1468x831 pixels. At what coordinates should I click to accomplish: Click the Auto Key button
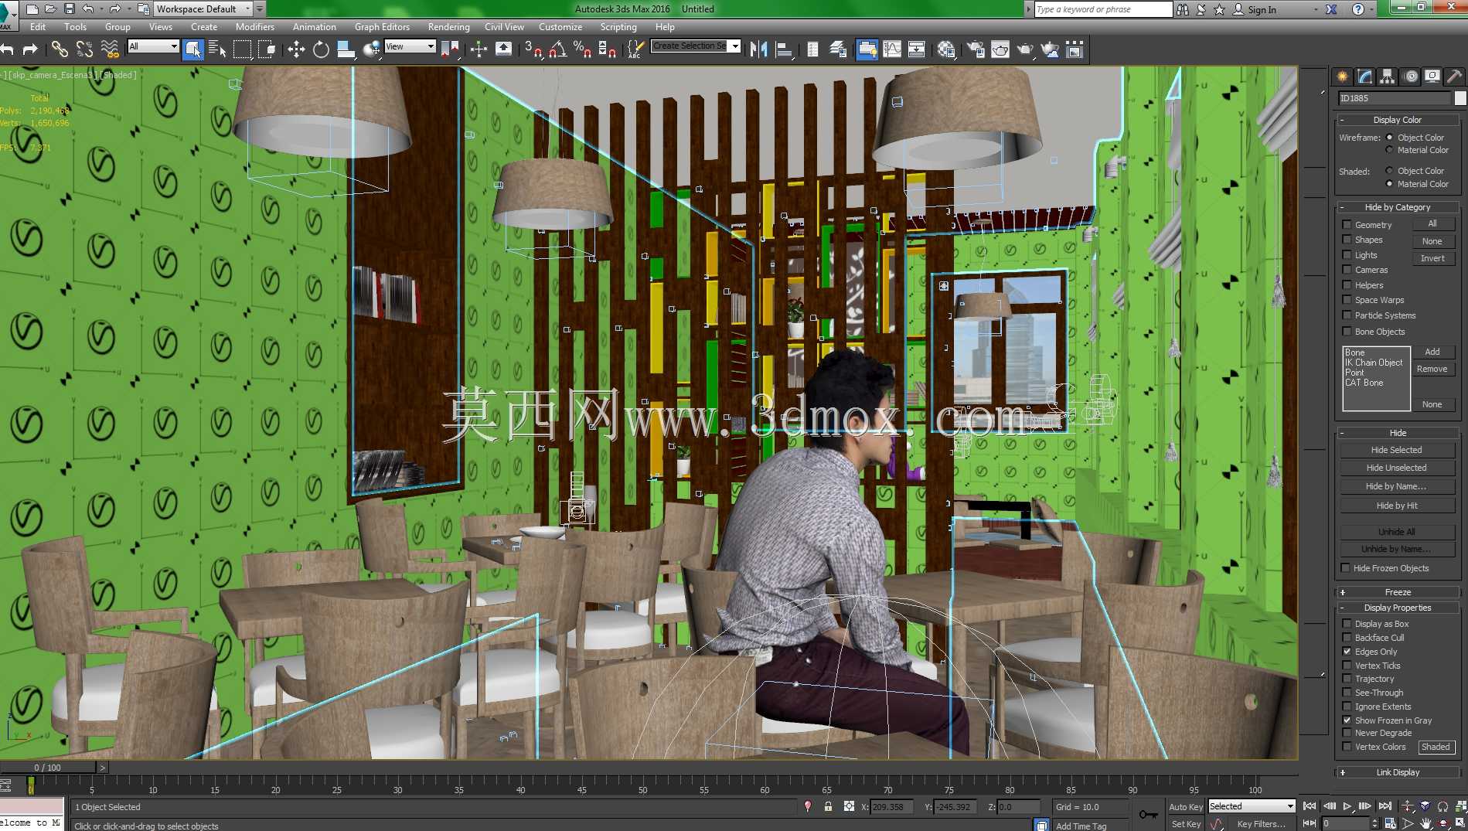[1186, 807]
